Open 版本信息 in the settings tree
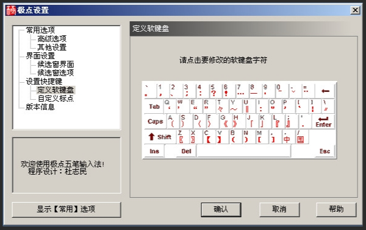 pos(40,107)
